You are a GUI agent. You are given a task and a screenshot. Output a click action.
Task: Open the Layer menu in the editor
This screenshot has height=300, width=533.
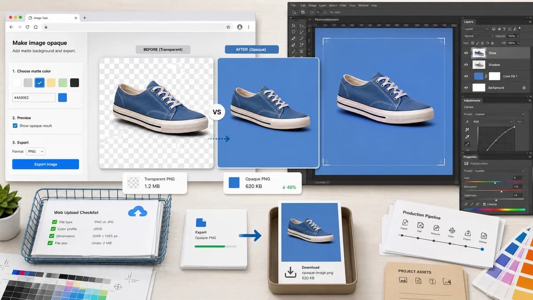(323, 5)
